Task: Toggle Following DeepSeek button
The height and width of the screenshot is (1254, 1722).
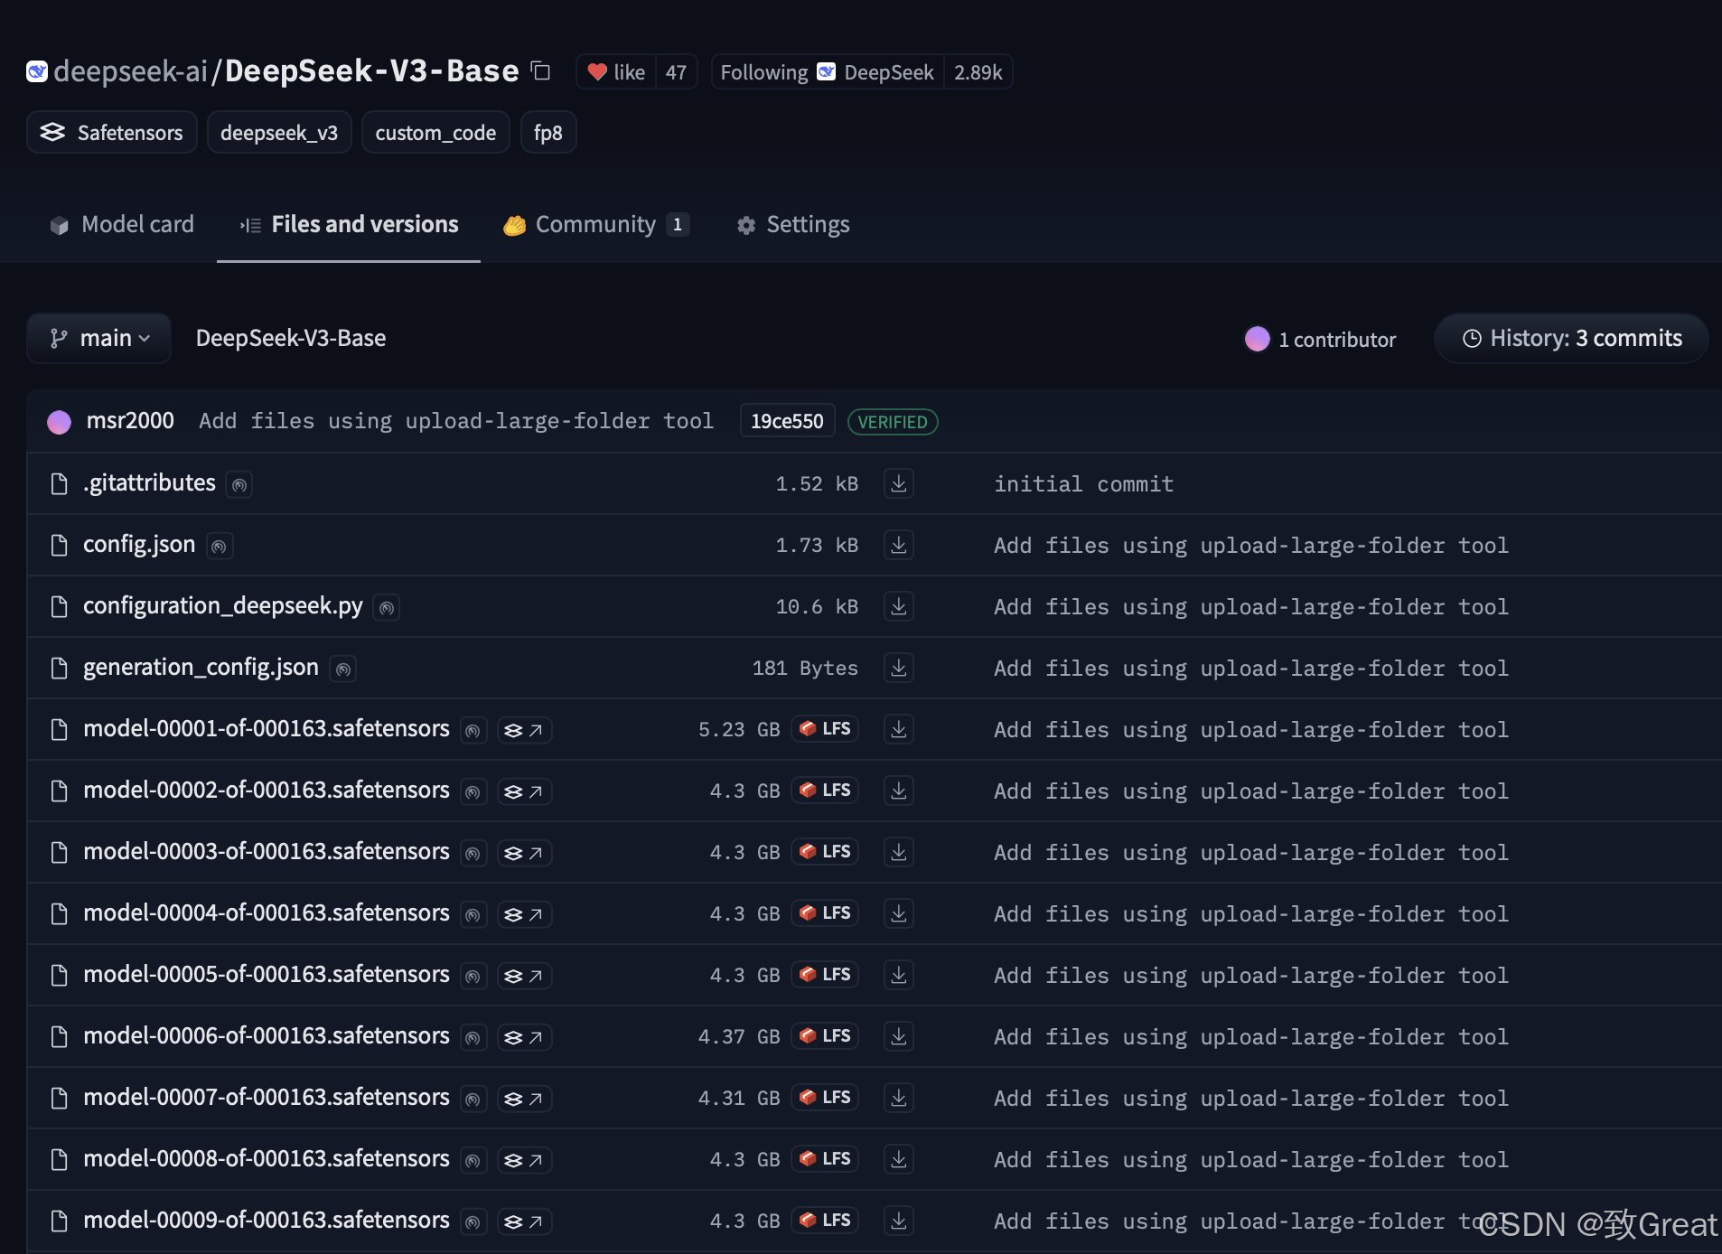Action: 827,72
